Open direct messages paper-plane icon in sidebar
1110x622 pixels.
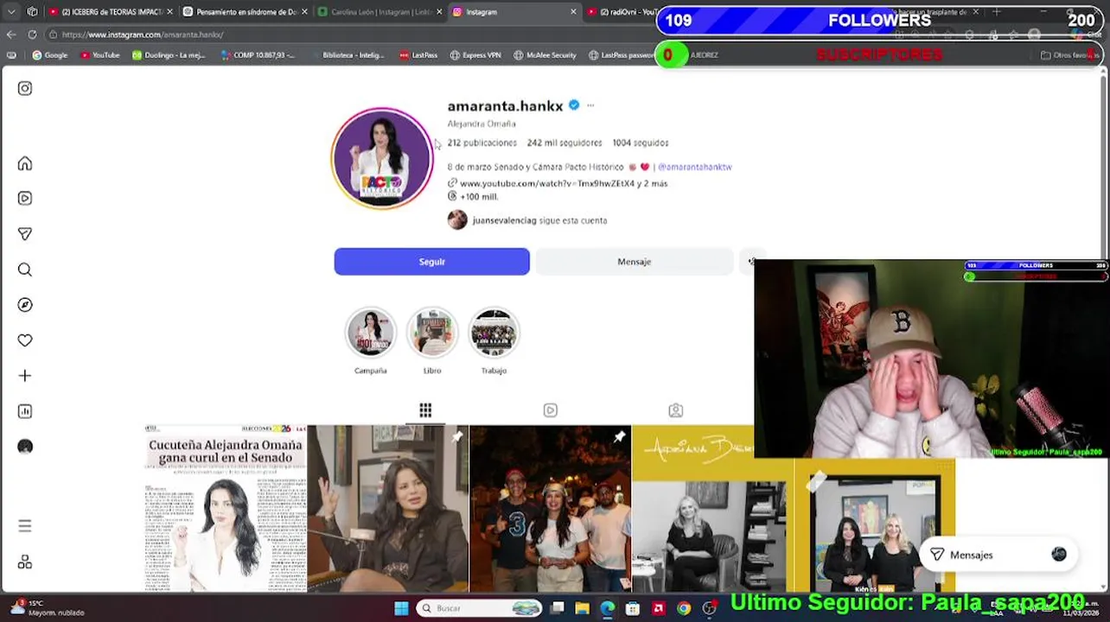pyautogui.click(x=25, y=234)
